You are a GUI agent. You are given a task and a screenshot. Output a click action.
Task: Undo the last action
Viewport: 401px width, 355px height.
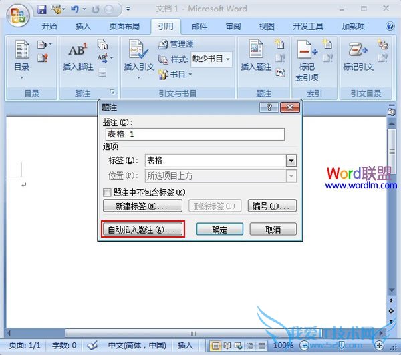75,10
